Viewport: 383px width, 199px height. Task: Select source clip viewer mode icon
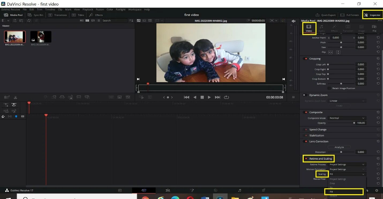coord(138,20)
